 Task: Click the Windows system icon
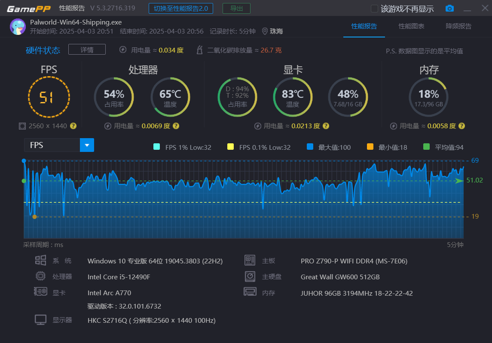pyautogui.click(x=40, y=260)
